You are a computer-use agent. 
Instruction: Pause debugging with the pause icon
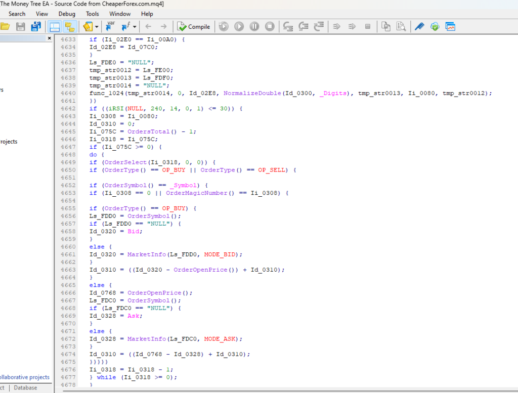(254, 26)
